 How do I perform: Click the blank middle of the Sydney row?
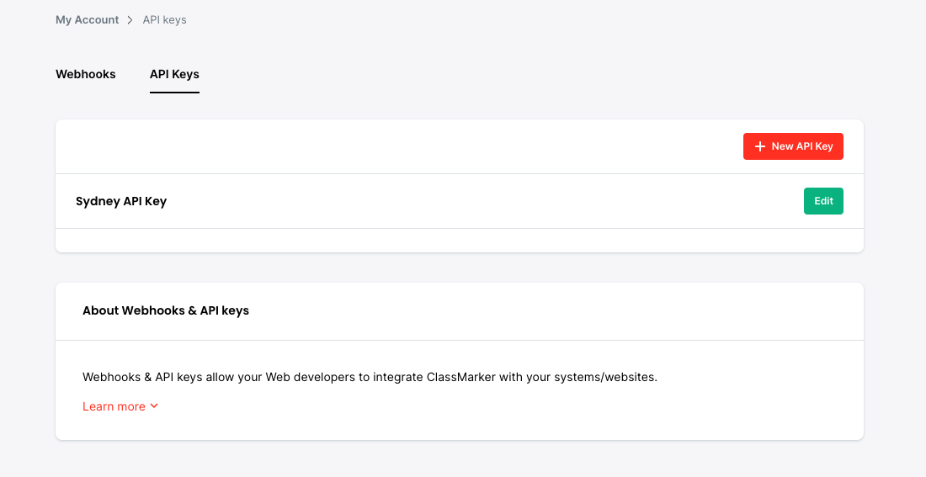[480, 201]
